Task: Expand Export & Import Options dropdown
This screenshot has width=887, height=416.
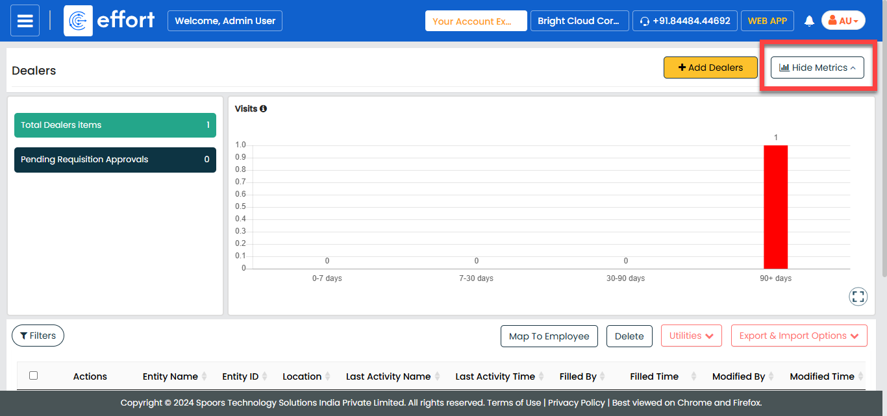Action: (x=799, y=336)
